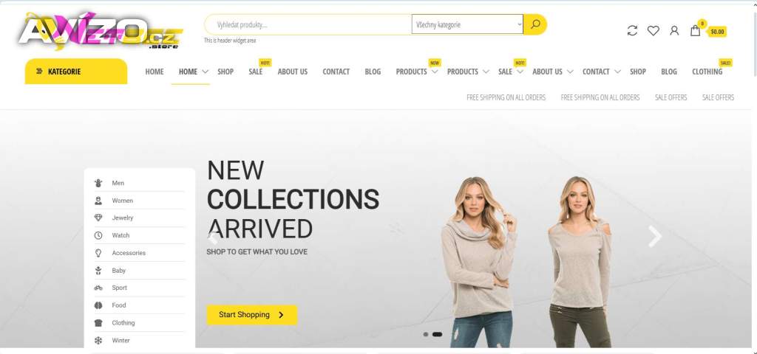This screenshot has height=354, width=757.
Task: Click the Vyhledat produkty search field
Action: 308,24
